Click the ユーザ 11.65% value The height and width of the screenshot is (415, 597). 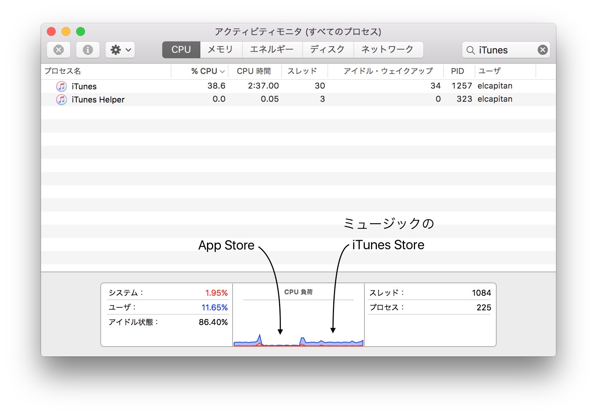pos(215,307)
